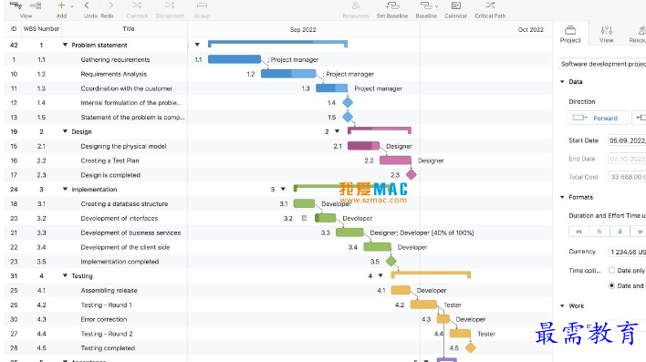646x362 pixels.
Task: Select the Requirements Analysis Gantt bar
Action: coord(288,74)
